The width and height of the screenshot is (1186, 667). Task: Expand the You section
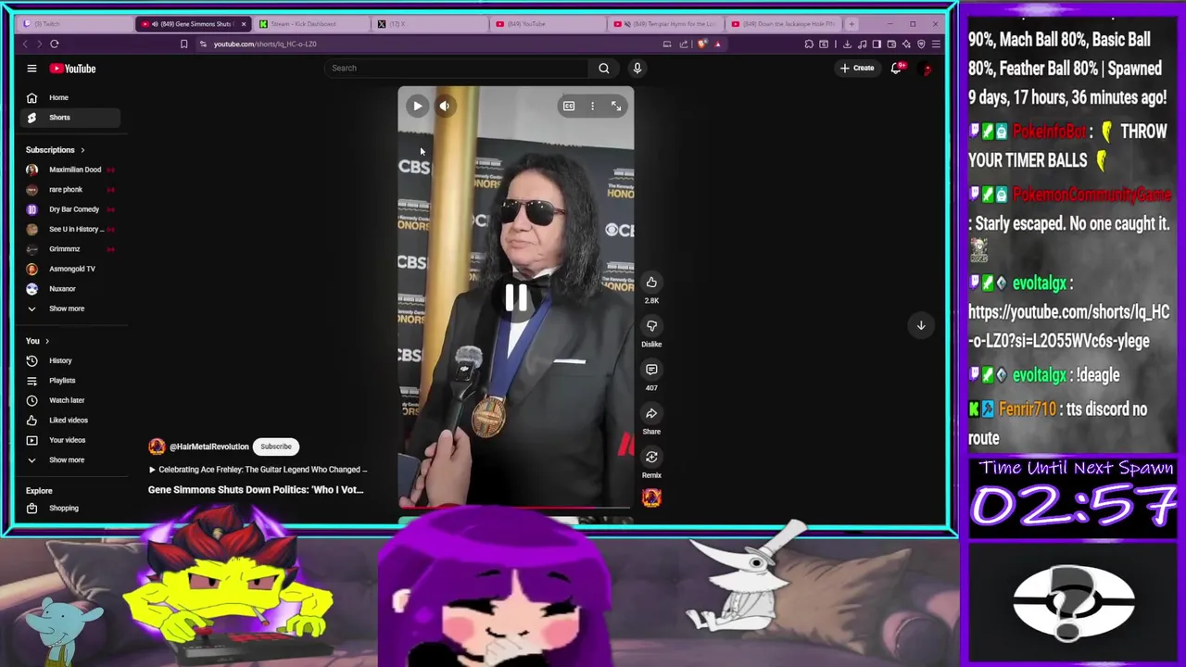tap(38, 341)
